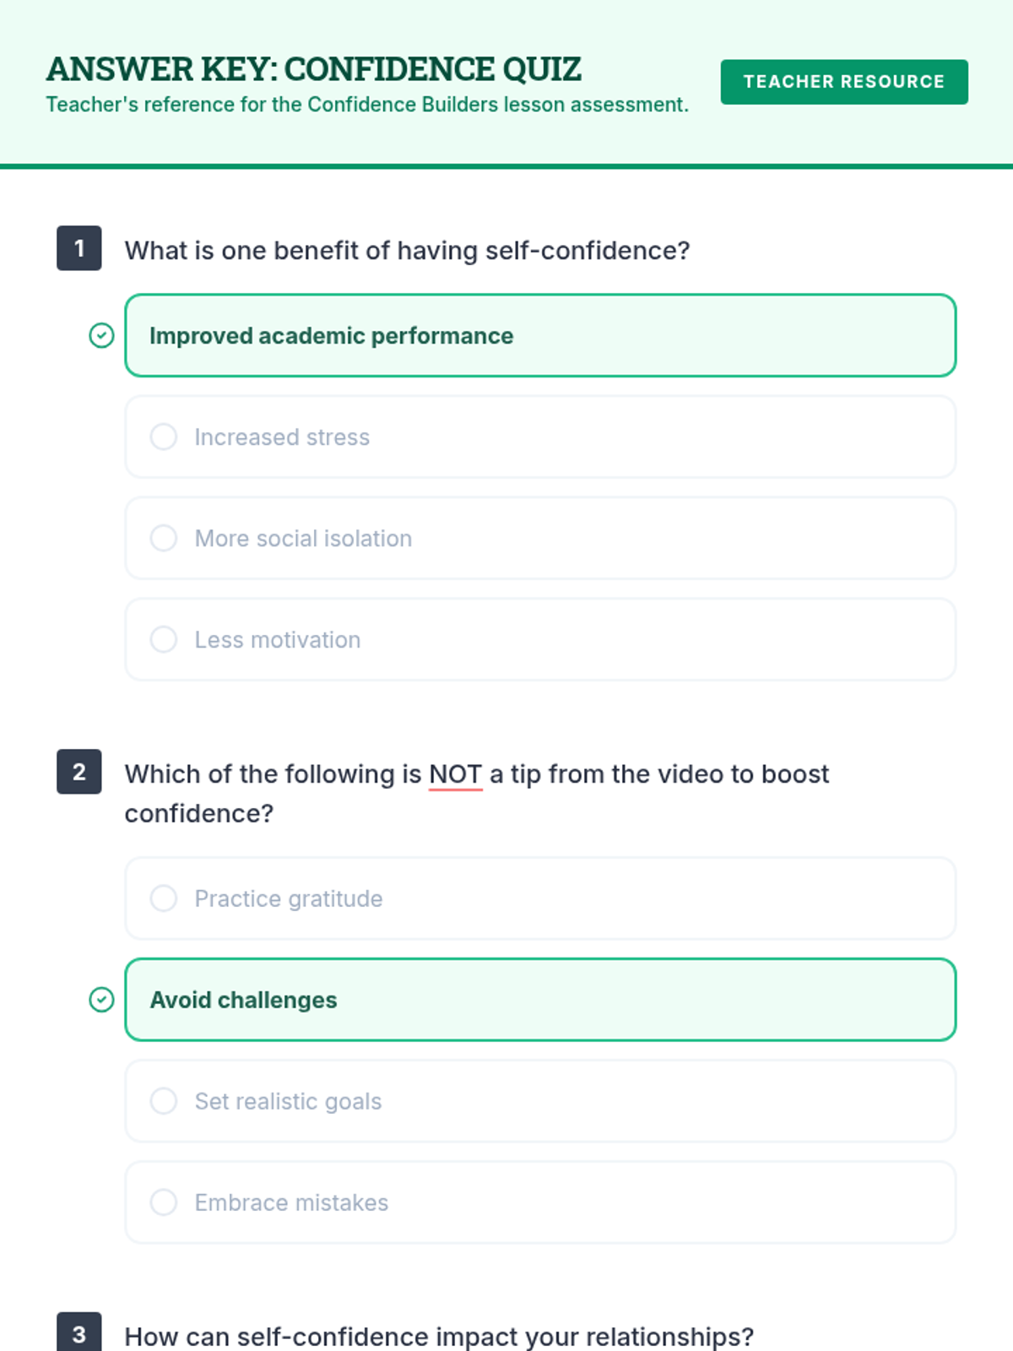1013x1351 pixels.
Task: Select the More social isolation radio button
Action: tap(164, 538)
